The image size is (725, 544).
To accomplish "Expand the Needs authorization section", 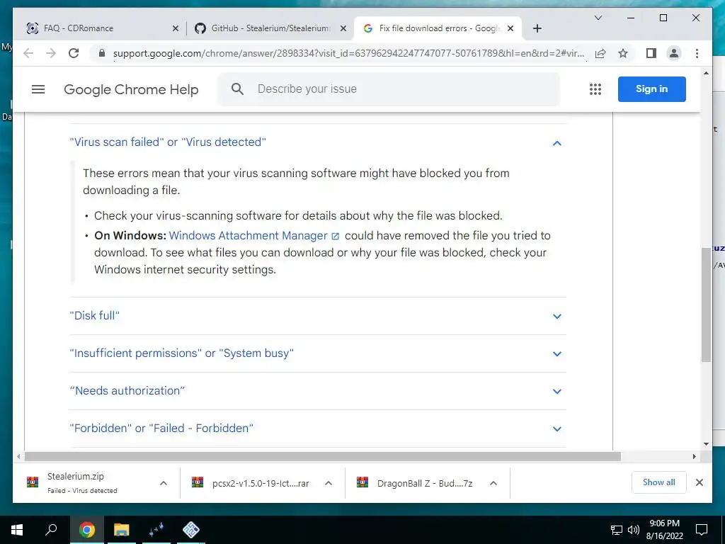I will click(x=318, y=391).
